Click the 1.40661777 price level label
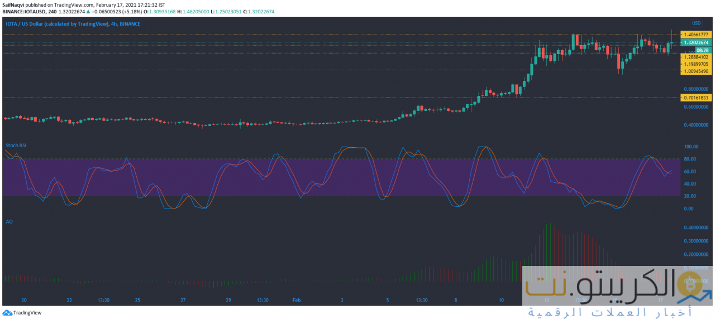The image size is (715, 320). coord(695,35)
